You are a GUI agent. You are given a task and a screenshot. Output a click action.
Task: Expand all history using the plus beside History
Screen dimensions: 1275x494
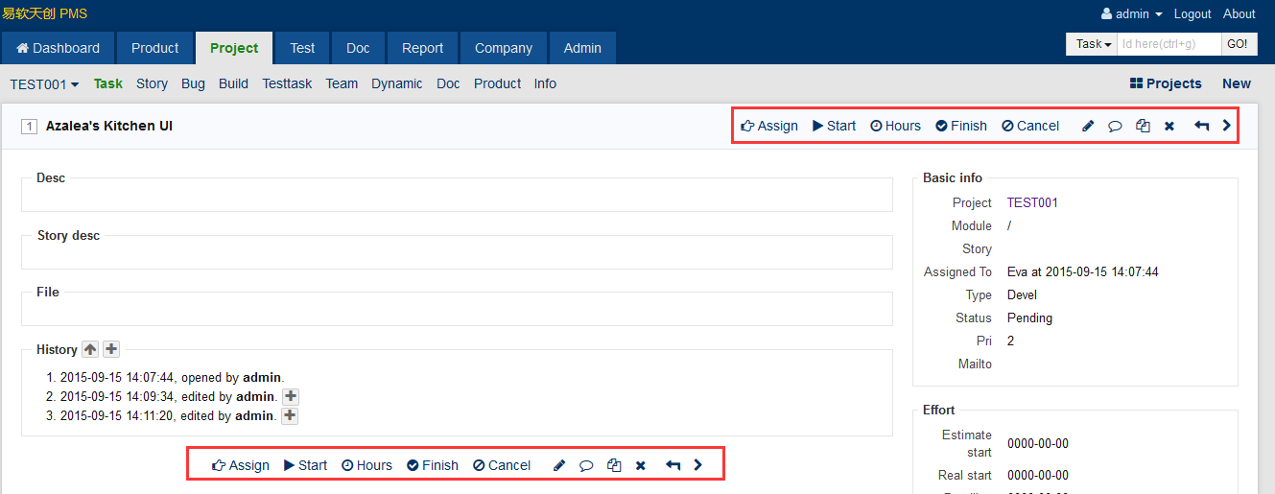point(111,350)
